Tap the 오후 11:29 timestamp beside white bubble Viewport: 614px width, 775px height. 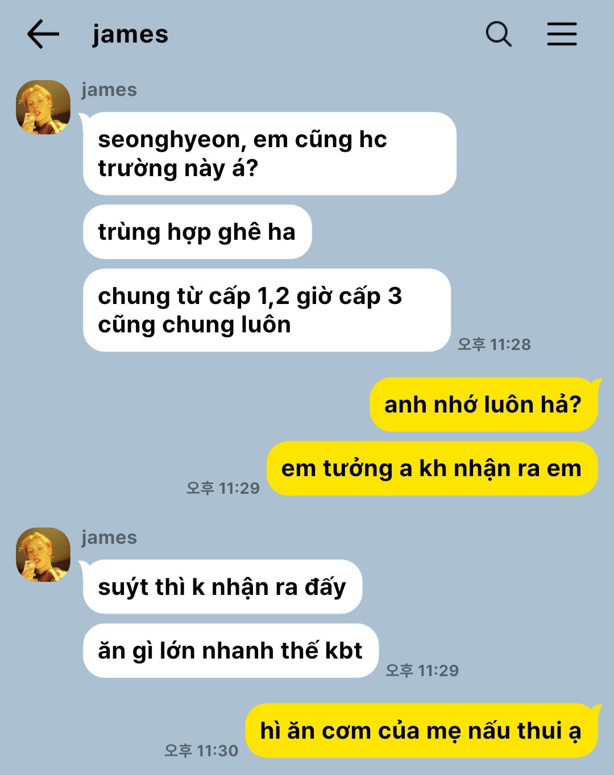(x=422, y=670)
